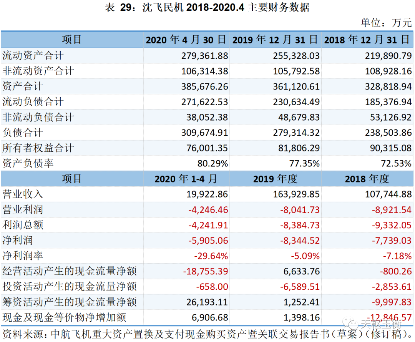Select the 资产负债率 row label

[x=28, y=163]
